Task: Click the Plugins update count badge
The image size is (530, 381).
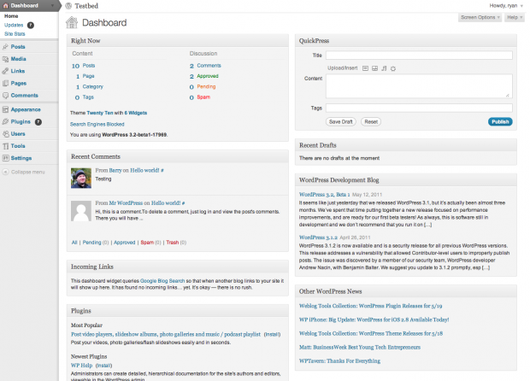Action: tap(38, 122)
